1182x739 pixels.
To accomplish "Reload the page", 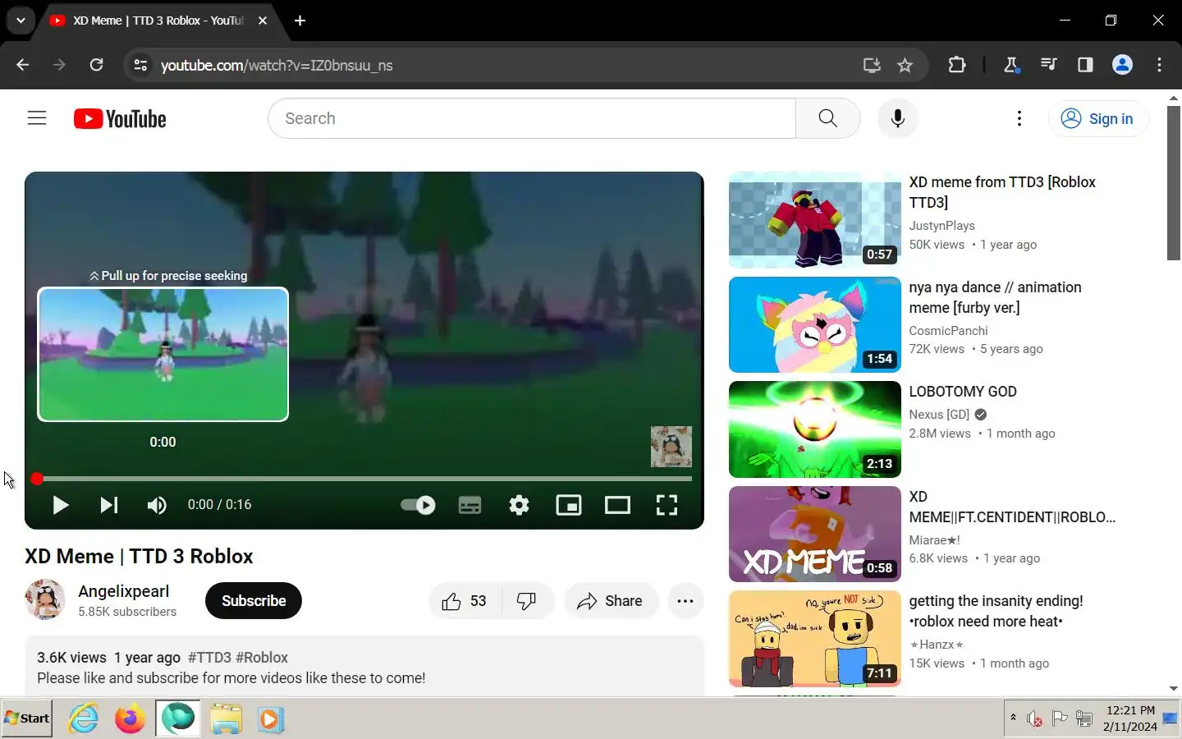I will [x=96, y=65].
